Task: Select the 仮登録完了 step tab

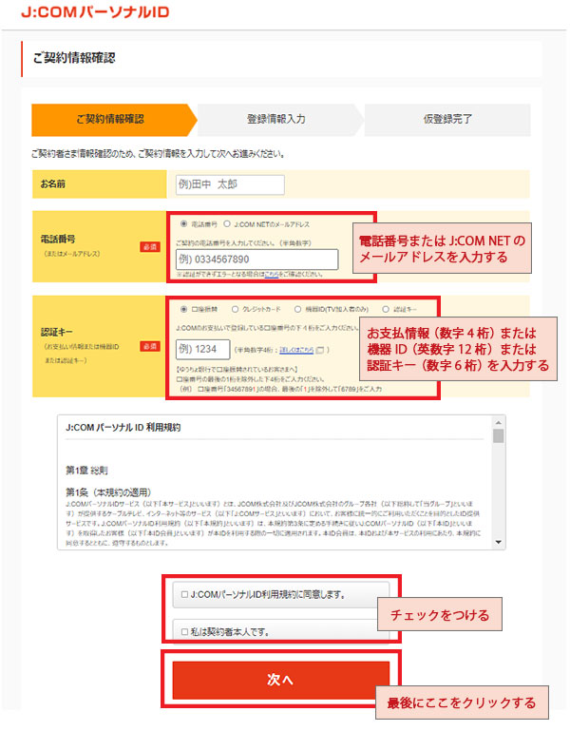Action: (x=447, y=120)
